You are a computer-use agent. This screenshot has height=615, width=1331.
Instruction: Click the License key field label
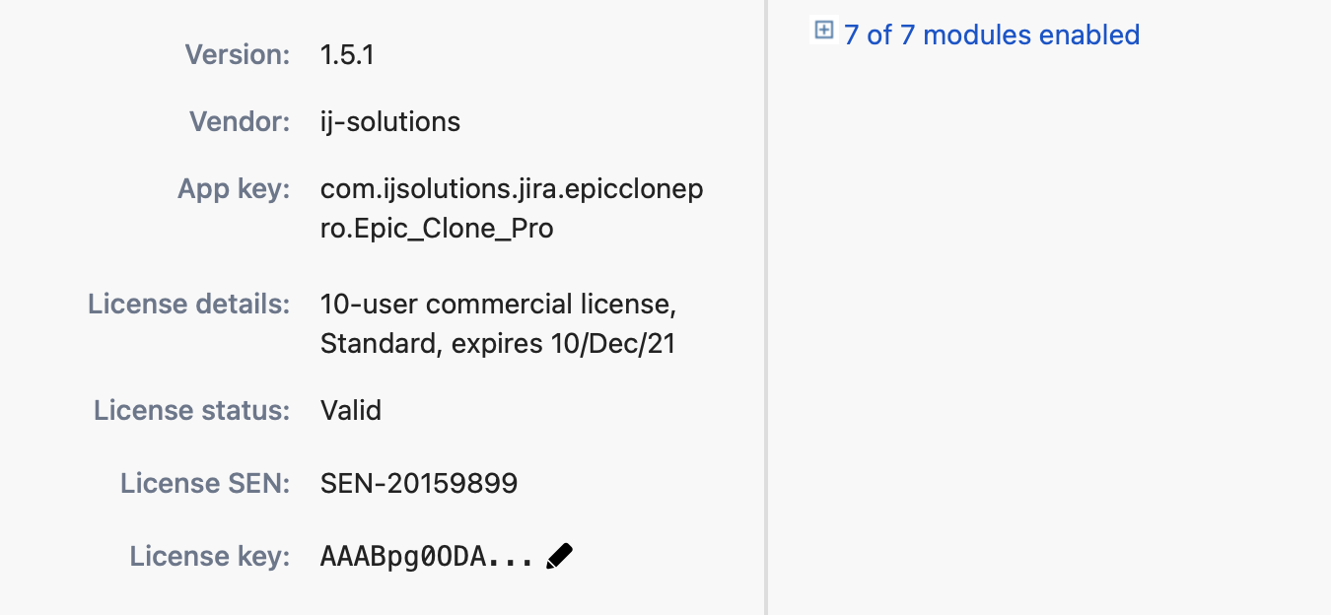pyautogui.click(x=210, y=556)
